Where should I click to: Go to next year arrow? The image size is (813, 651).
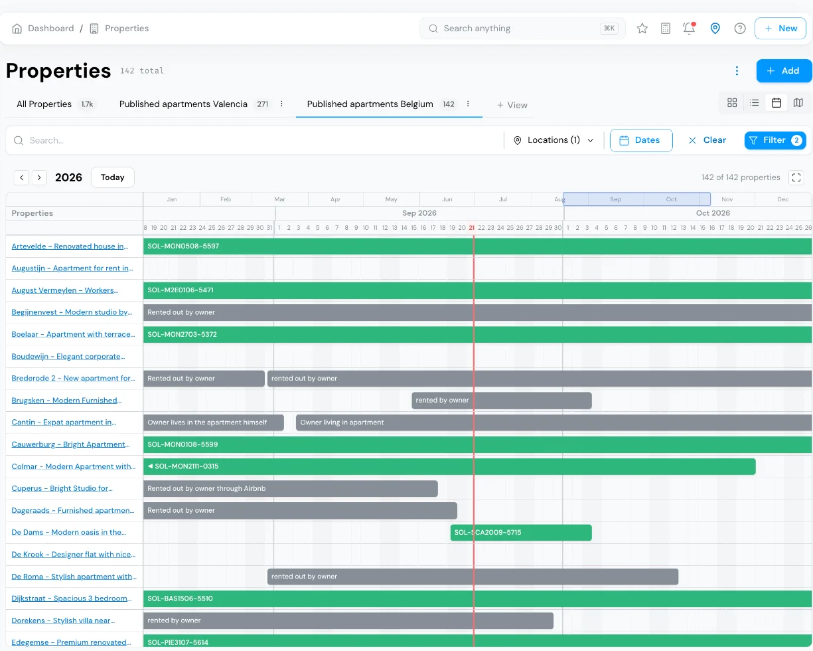click(x=40, y=177)
